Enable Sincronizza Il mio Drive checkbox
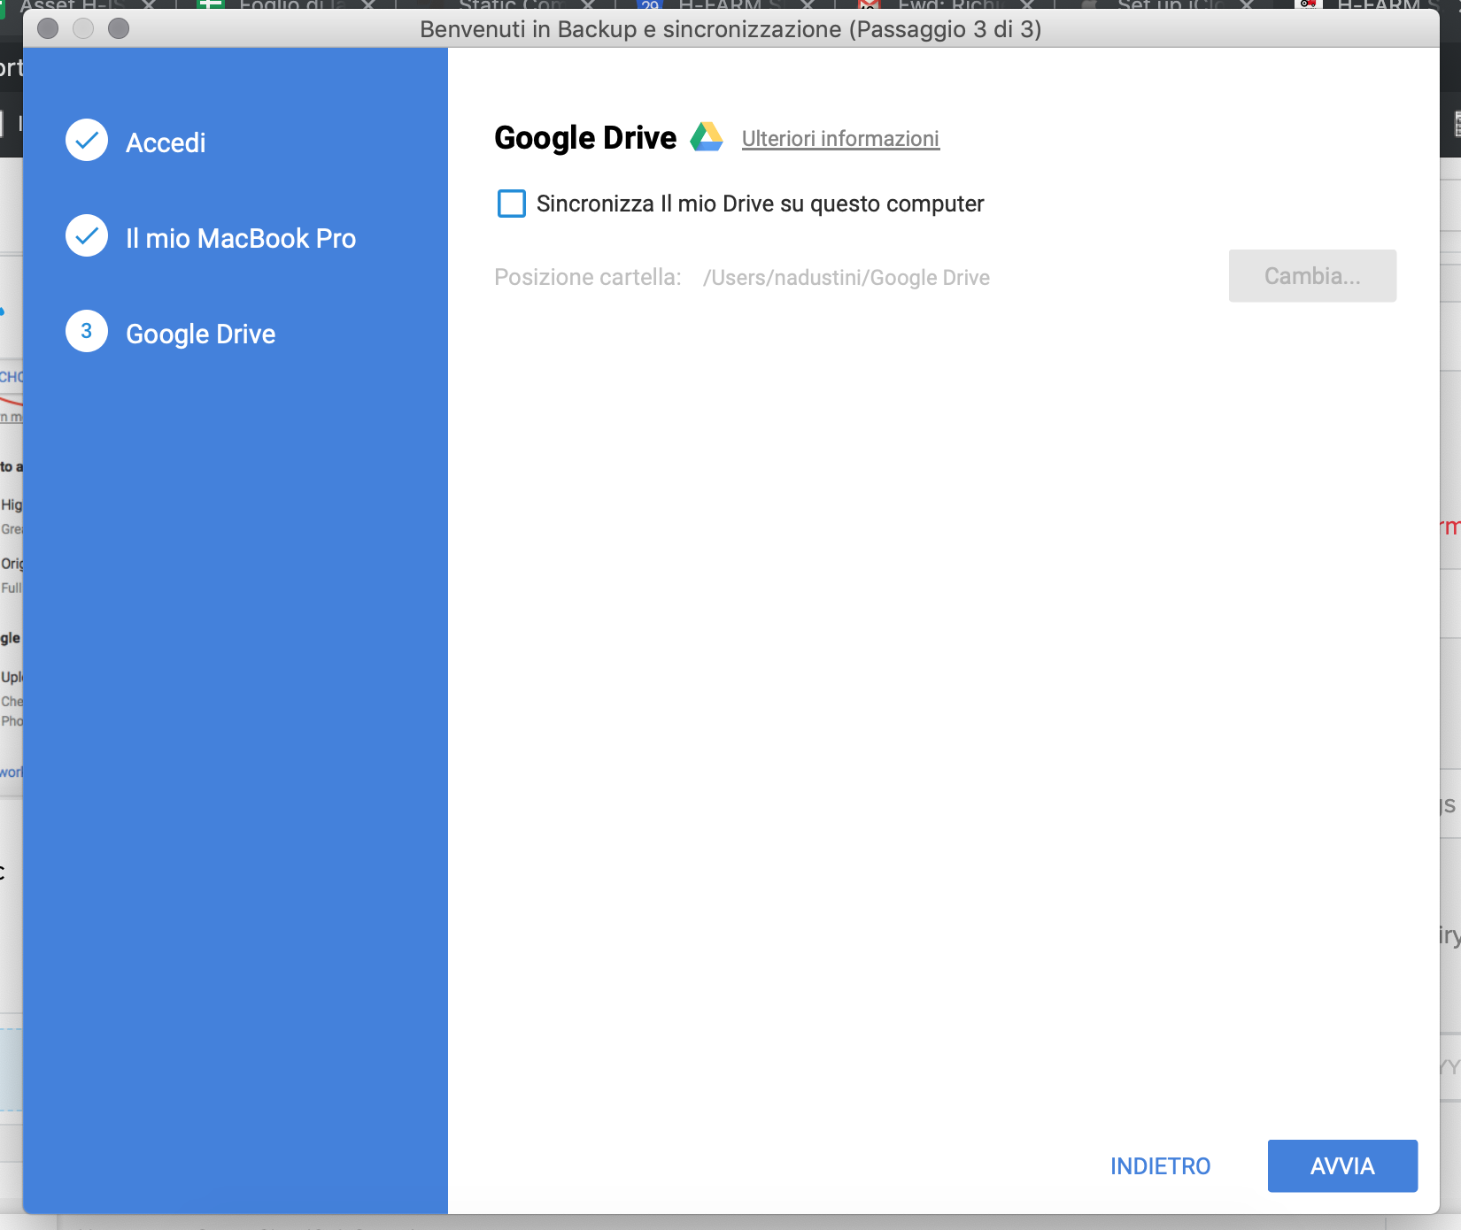This screenshot has height=1230, width=1461. coord(512,204)
